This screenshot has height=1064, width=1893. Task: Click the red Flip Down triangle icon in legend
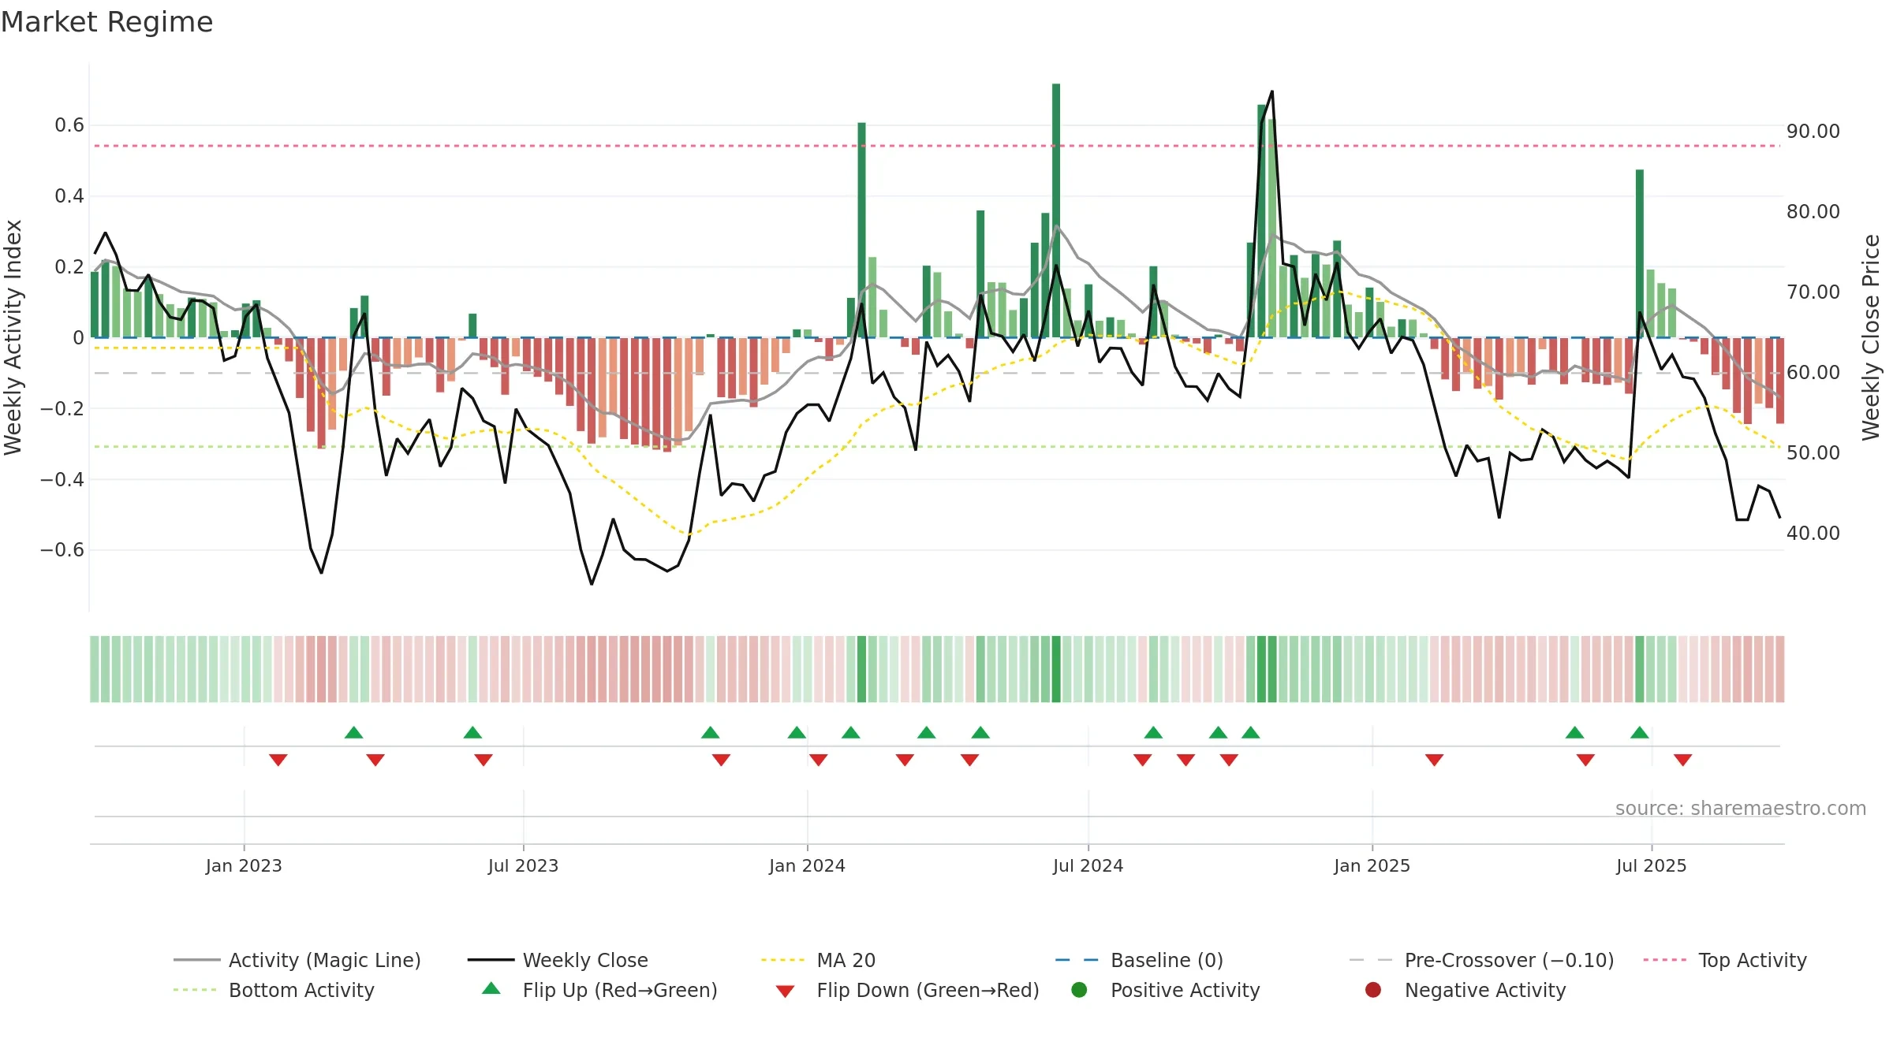coord(785,991)
